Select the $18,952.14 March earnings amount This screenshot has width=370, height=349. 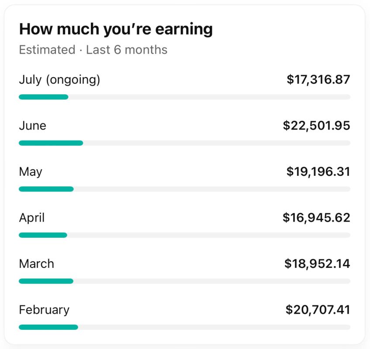click(316, 263)
